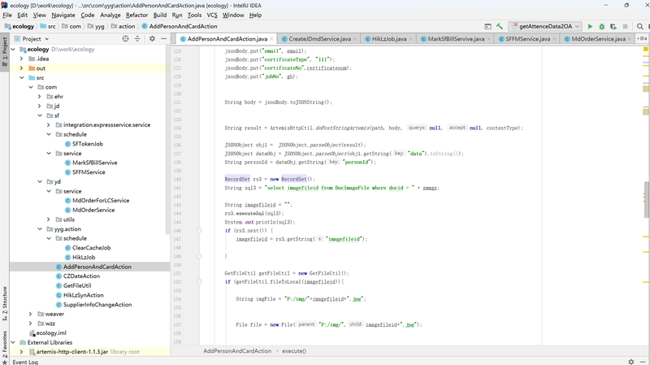Viewport: 650px width, 365px height.
Task: Expand the weaver folder in tree
Action: 31,313
